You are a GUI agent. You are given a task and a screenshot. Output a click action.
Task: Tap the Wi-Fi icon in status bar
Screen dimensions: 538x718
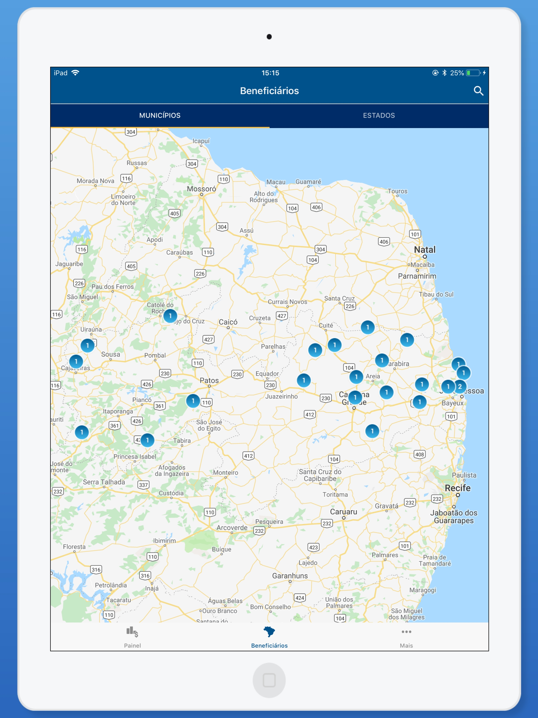[x=75, y=73]
